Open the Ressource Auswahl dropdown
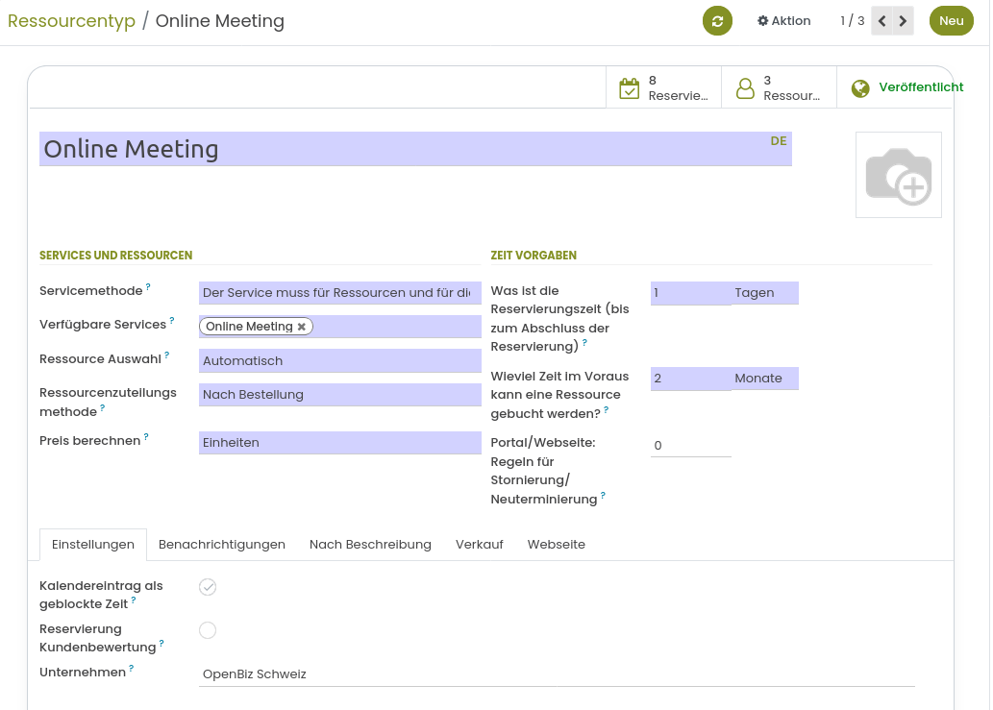This screenshot has width=993, height=710. point(339,361)
